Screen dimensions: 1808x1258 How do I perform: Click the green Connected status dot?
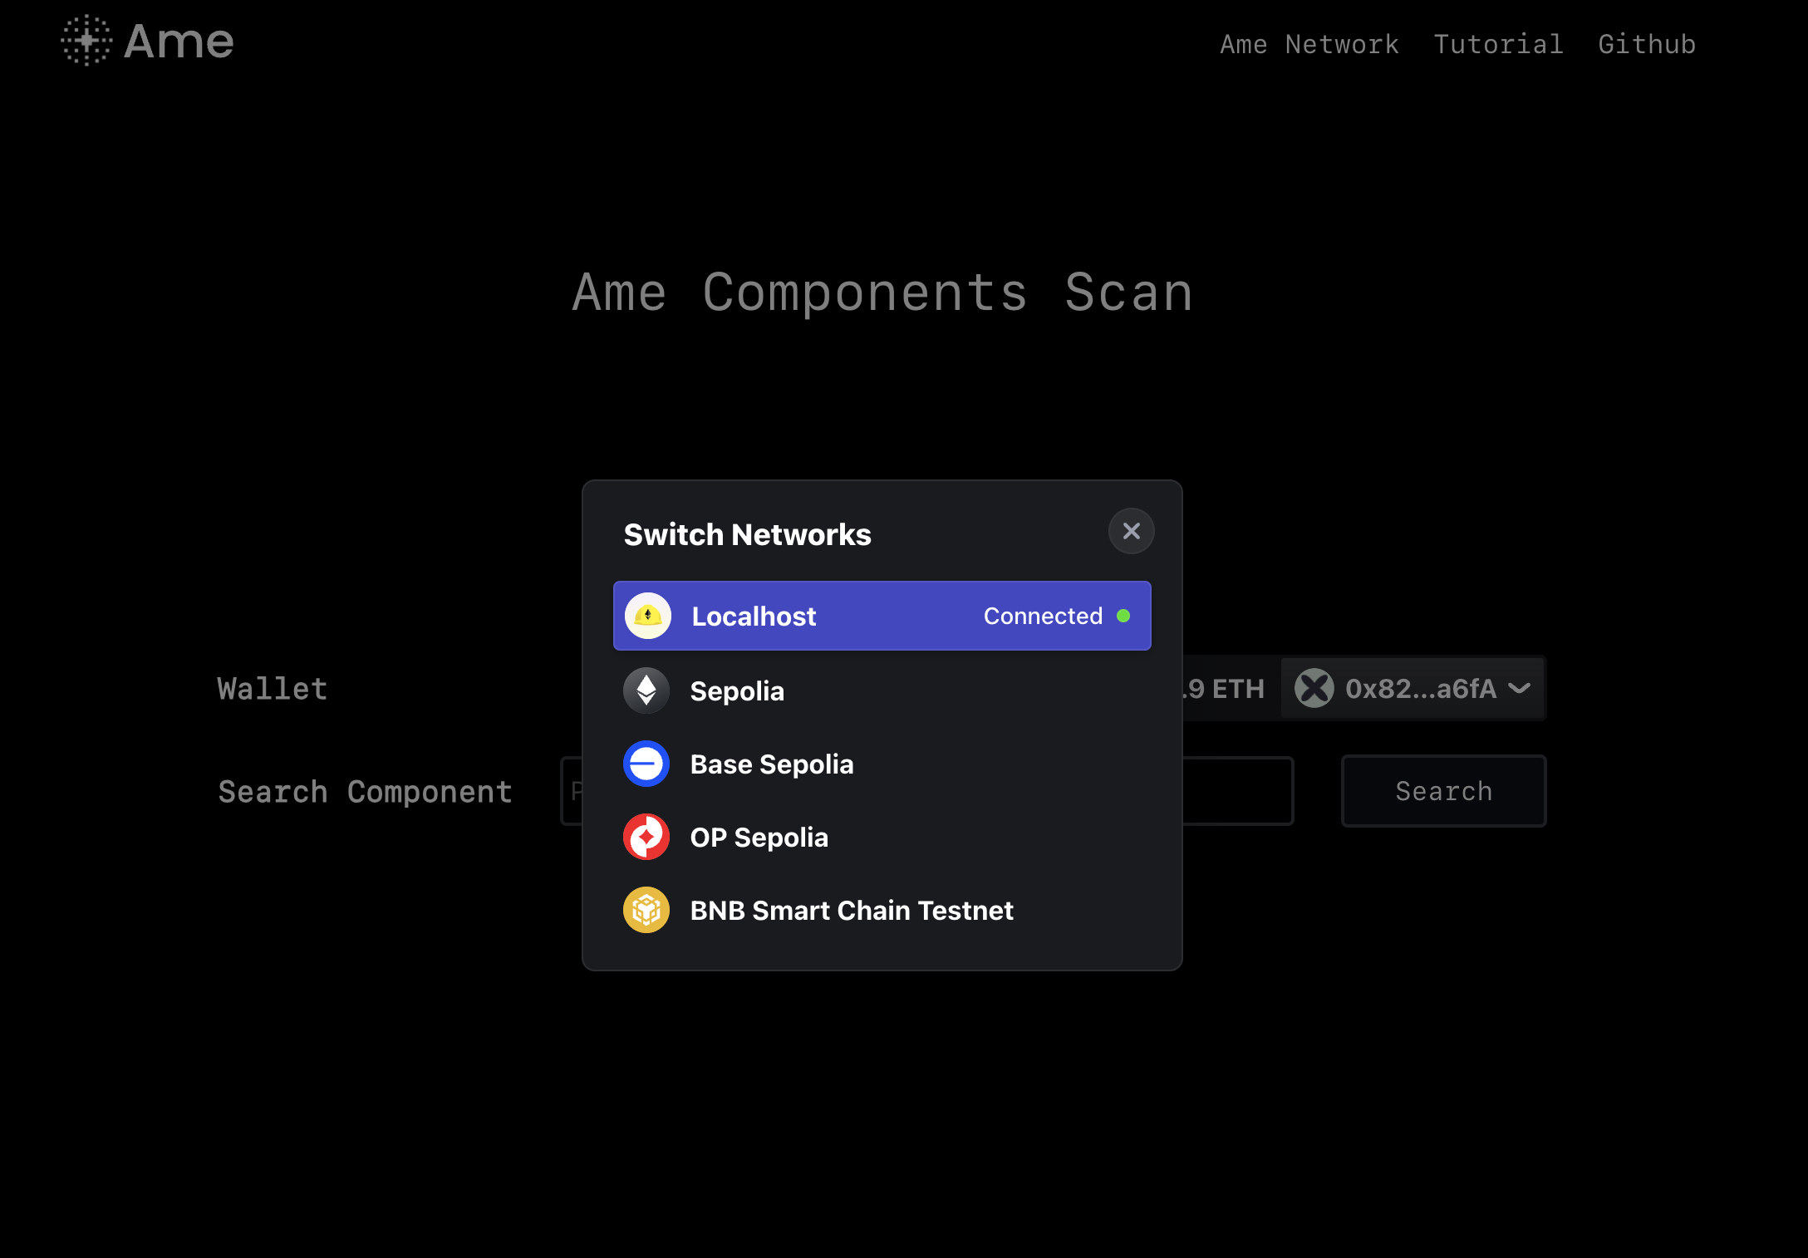(x=1123, y=616)
